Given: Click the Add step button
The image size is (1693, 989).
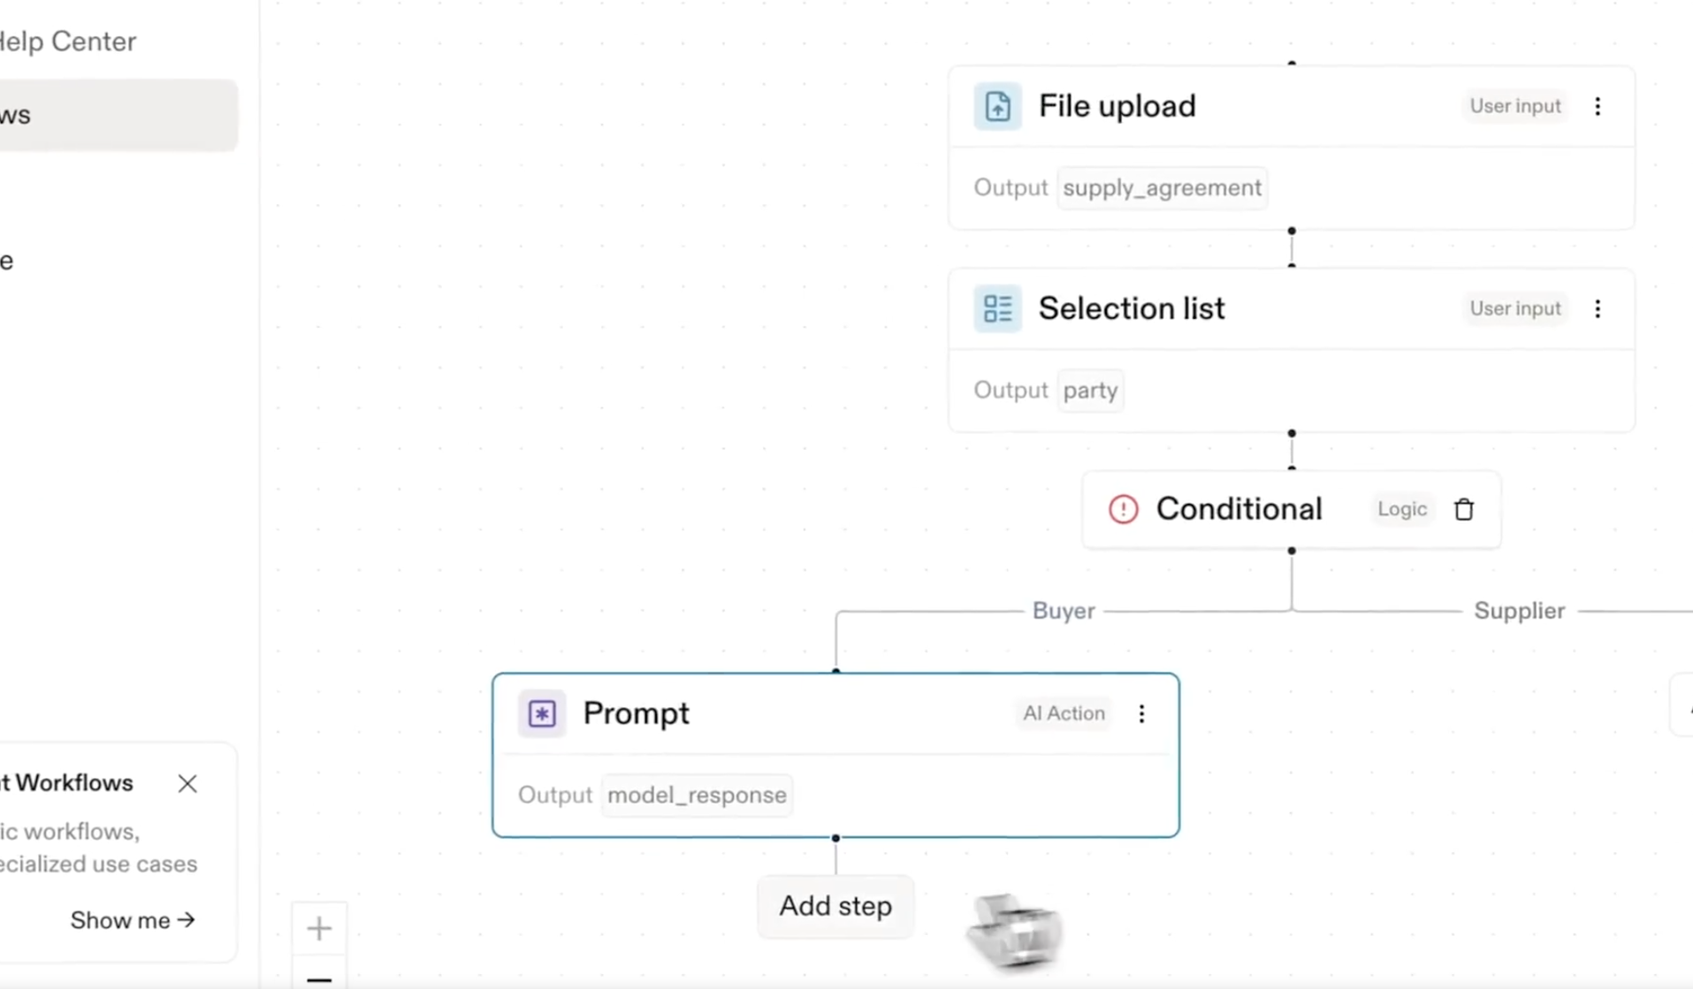Looking at the screenshot, I should tap(835, 906).
